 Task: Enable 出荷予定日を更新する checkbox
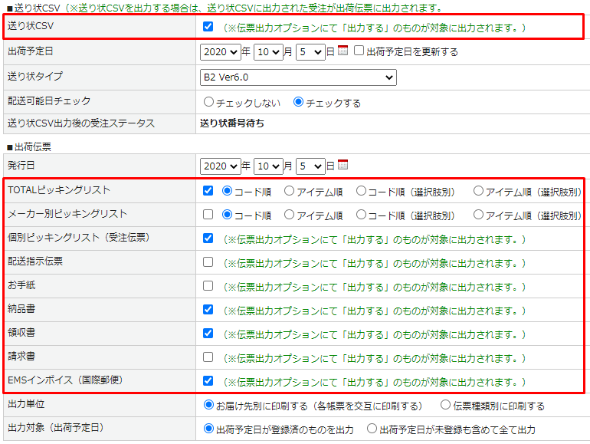point(359,51)
